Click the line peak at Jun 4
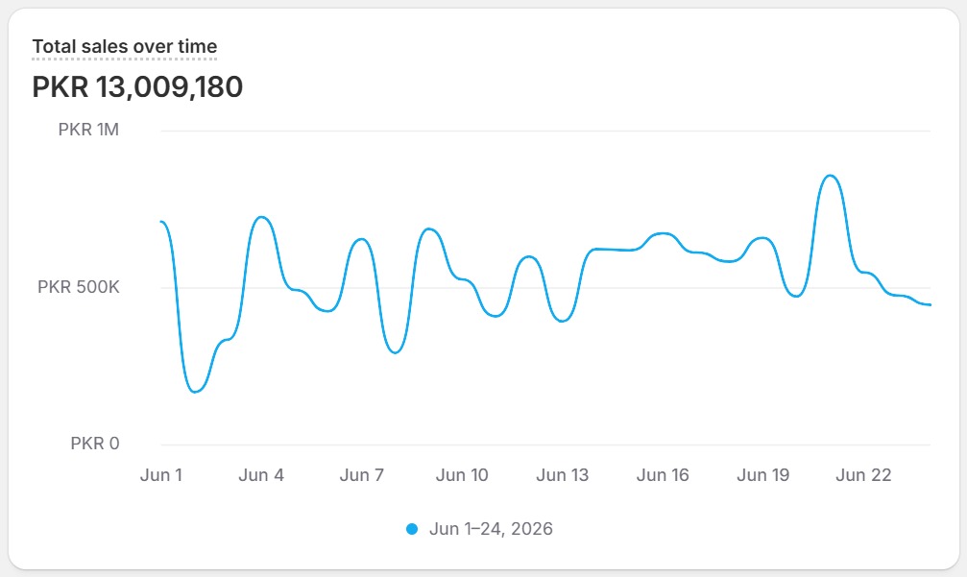Screen dimensions: 967x577 (261, 217)
